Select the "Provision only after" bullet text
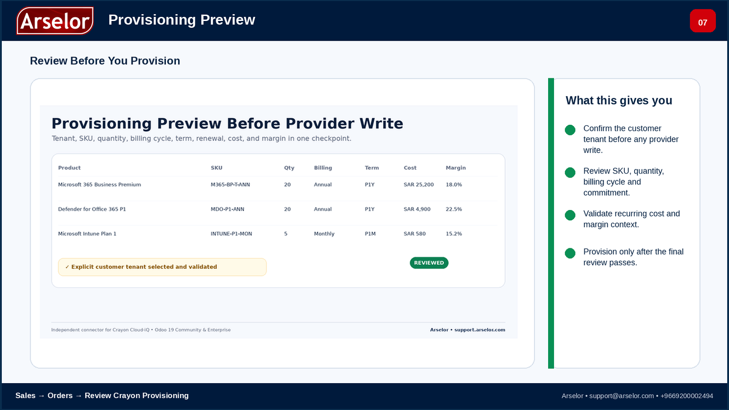The height and width of the screenshot is (410, 729). coord(633,257)
